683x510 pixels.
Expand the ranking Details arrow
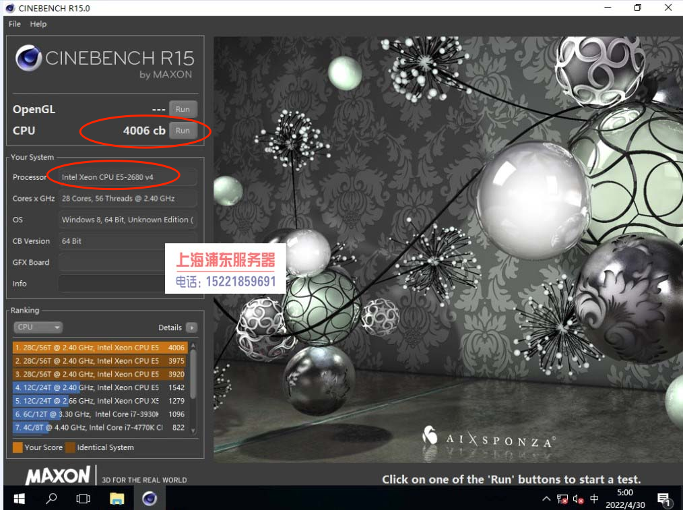192,327
